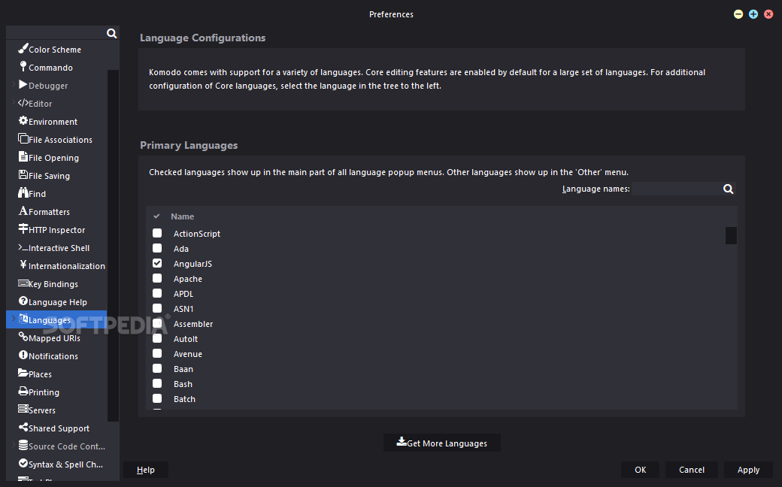Click the preferences sidebar search magnifier

click(112, 33)
